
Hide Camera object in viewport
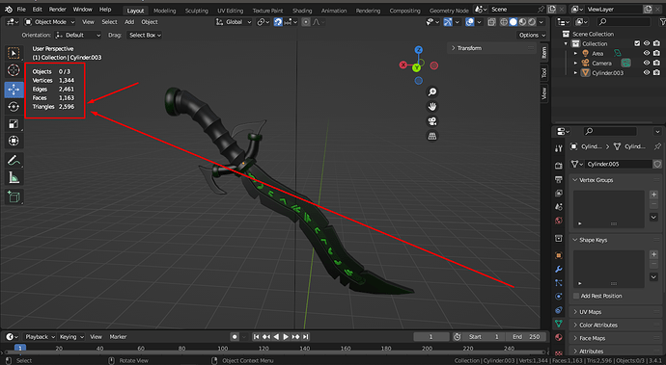click(647, 64)
